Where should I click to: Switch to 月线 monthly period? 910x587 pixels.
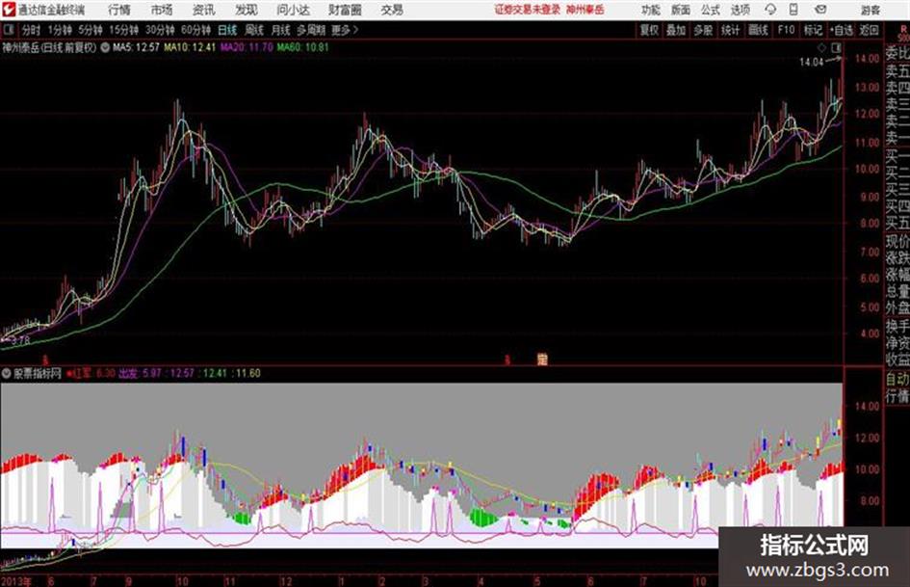point(281,30)
